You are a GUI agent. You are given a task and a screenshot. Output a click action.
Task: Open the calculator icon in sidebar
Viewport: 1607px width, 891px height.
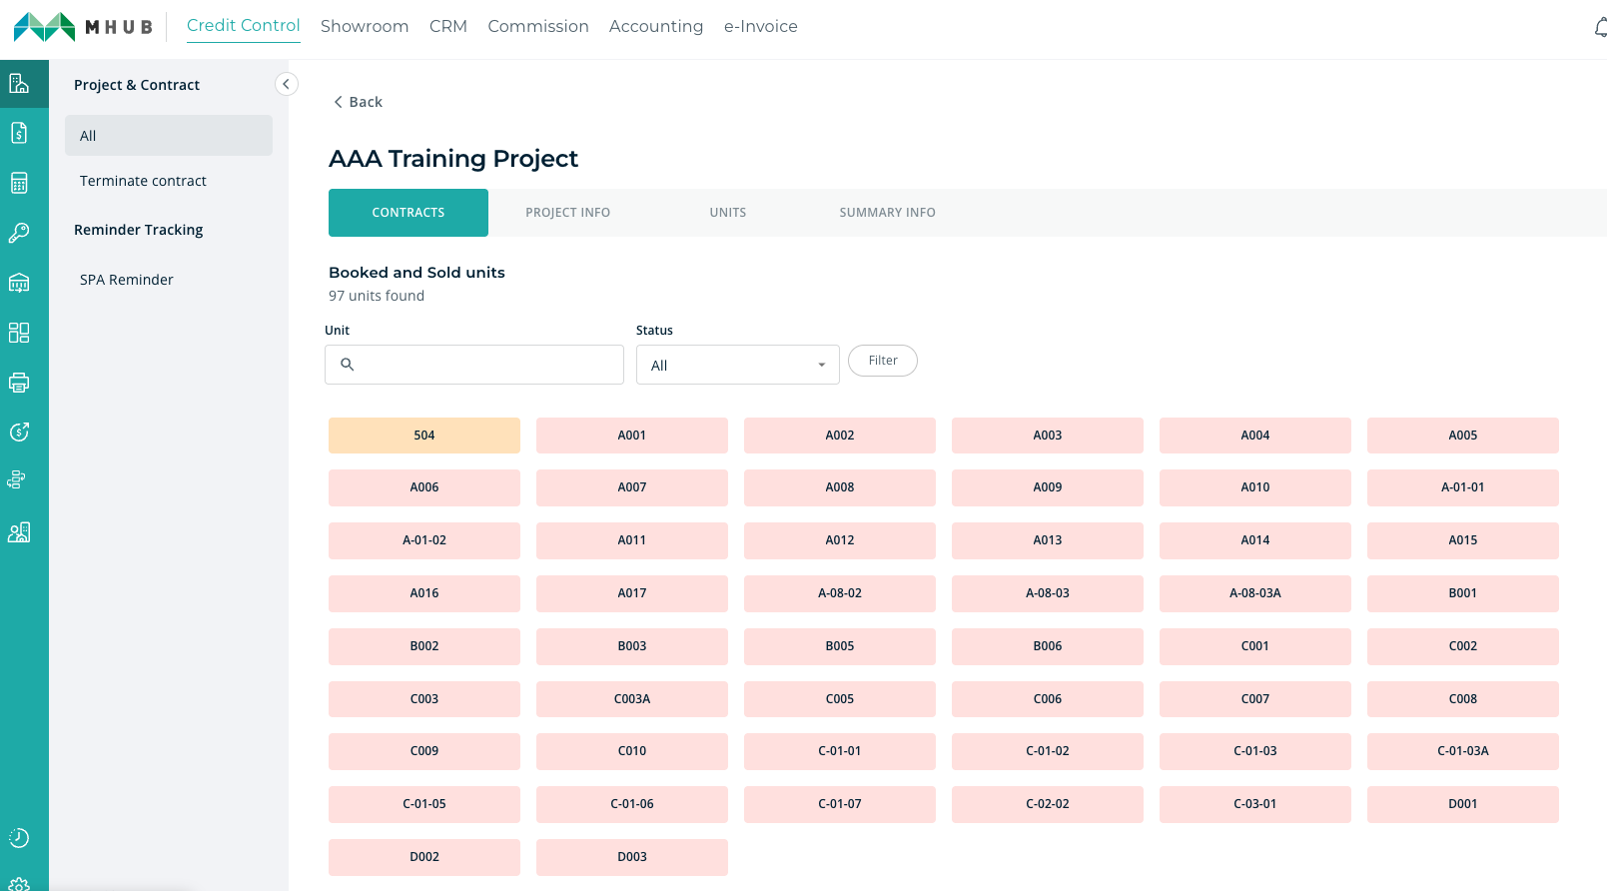pyautogui.click(x=19, y=183)
